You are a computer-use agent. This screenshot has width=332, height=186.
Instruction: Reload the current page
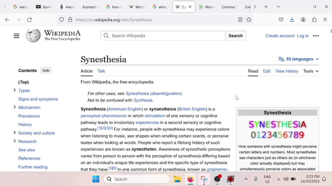(29, 20)
